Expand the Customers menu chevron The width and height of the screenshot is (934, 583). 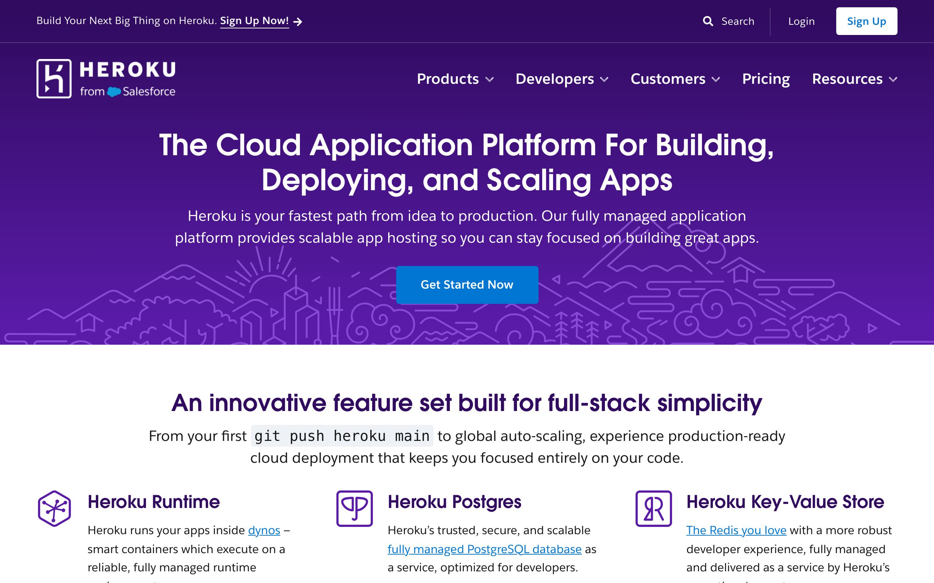pyautogui.click(x=715, y=79)
